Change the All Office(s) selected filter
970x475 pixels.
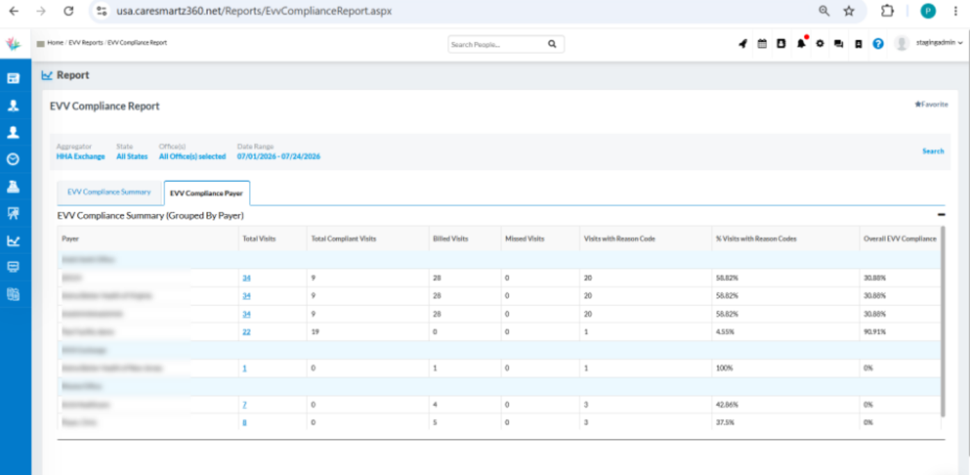pyautogui.click(x=193, y=157)
